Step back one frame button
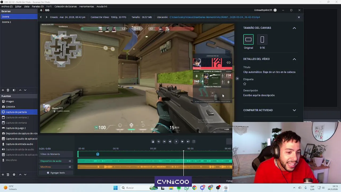 (x=170, y=142)
